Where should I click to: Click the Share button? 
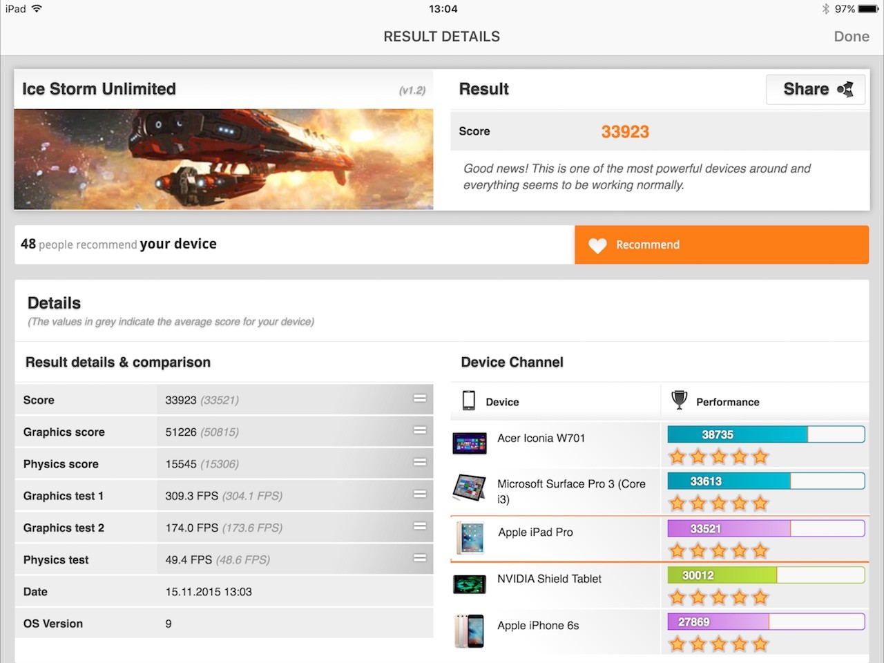pos(816,89)
